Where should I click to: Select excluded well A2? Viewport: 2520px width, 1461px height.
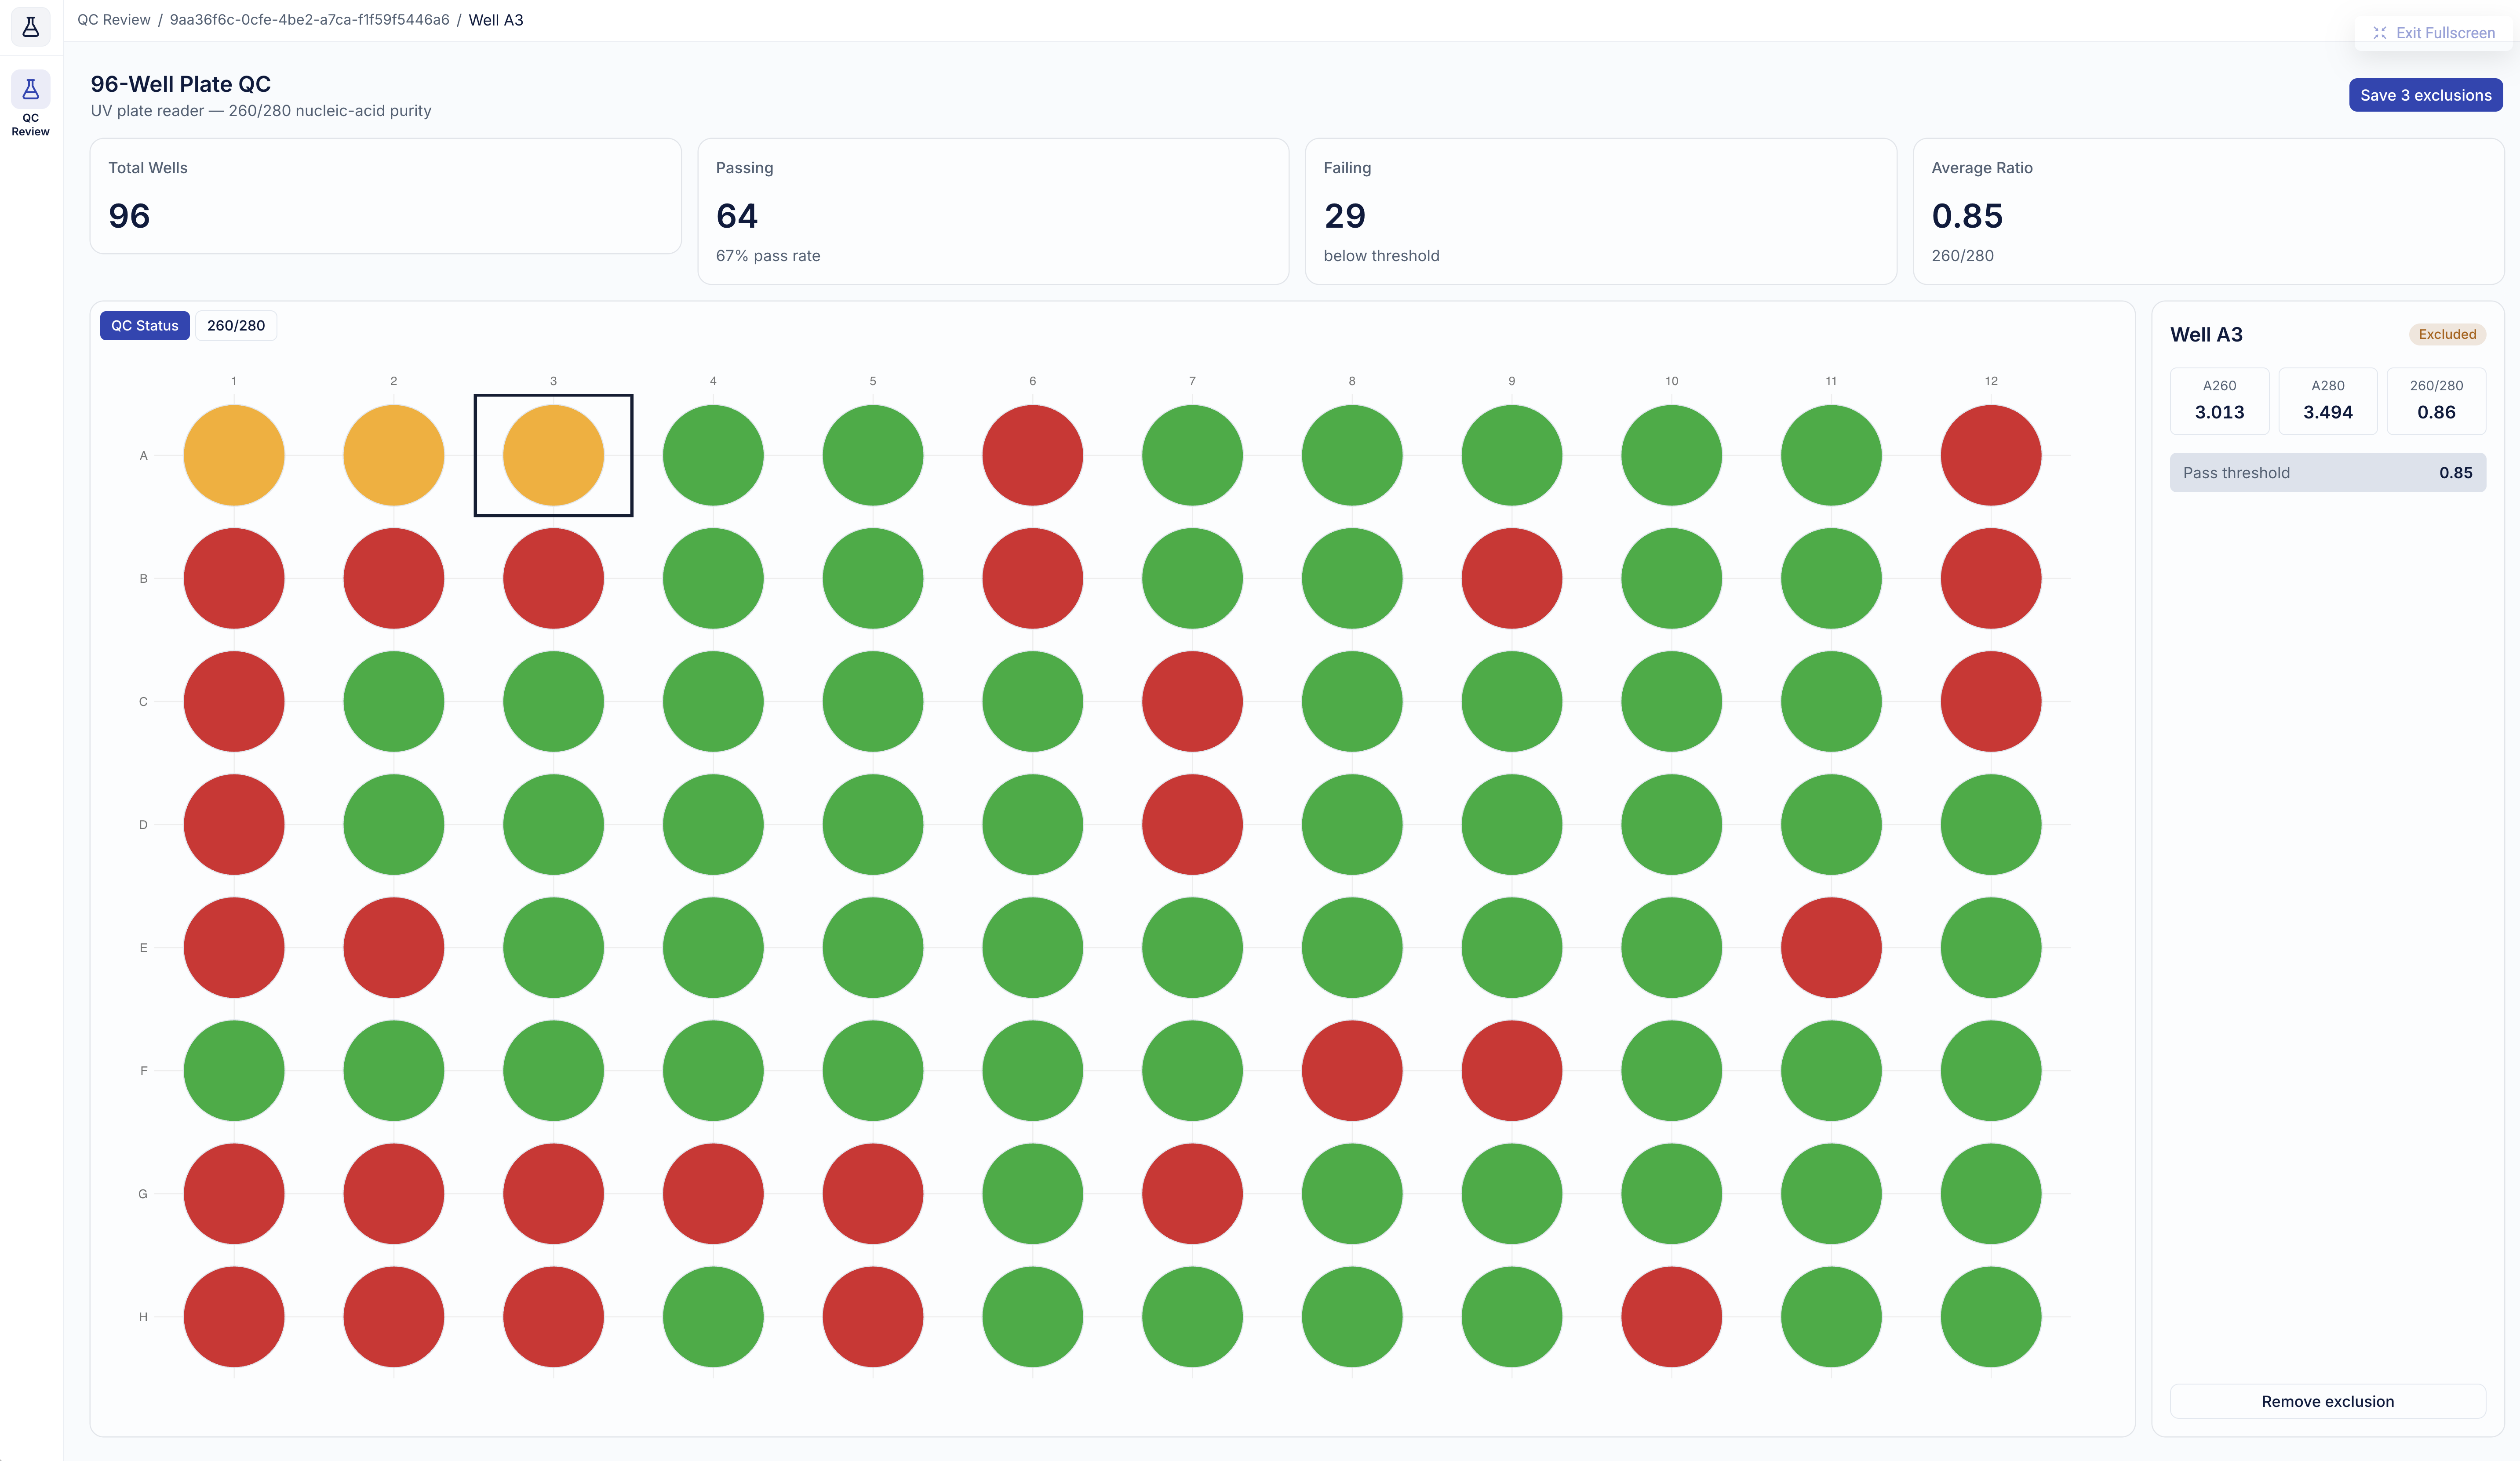(x=394, y=455)
